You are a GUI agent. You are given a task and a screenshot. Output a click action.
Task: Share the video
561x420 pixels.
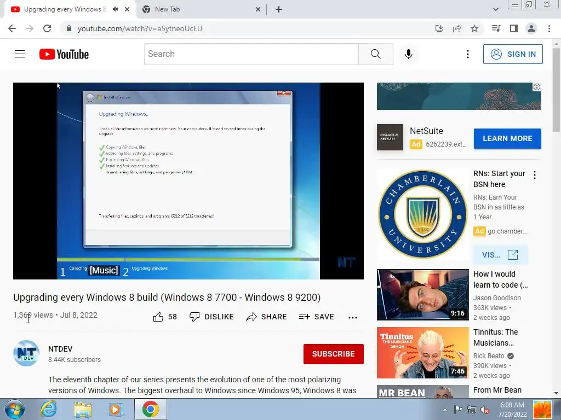coord(267,317)
